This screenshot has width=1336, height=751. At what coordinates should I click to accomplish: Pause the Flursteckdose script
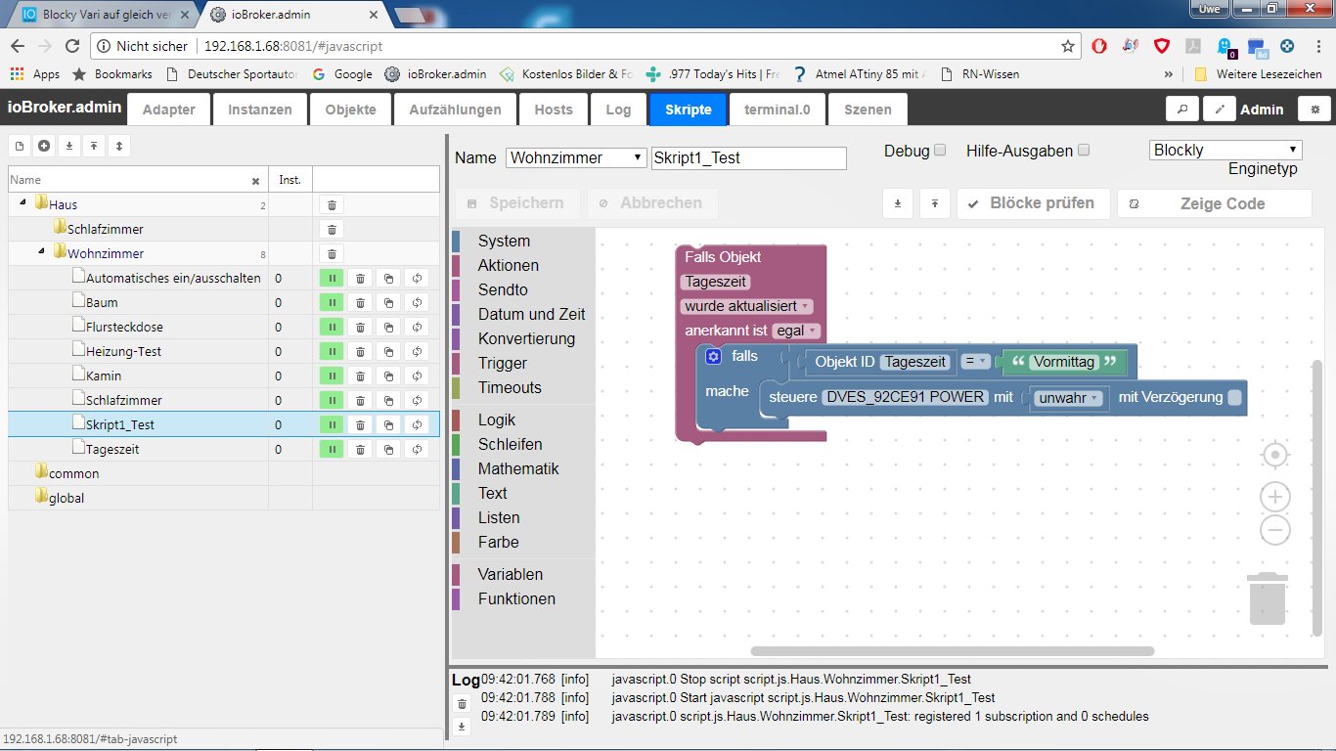coord(332,328)
